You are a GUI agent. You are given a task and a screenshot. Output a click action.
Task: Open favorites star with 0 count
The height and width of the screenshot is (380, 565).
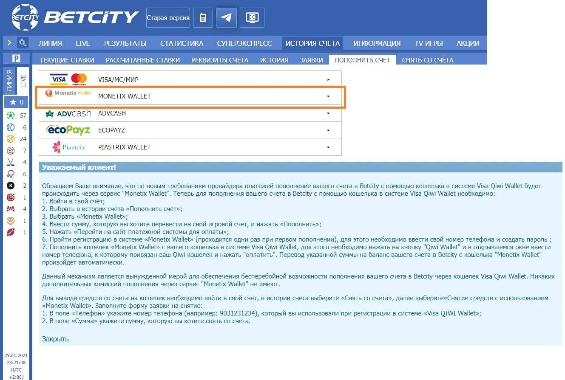16,102
